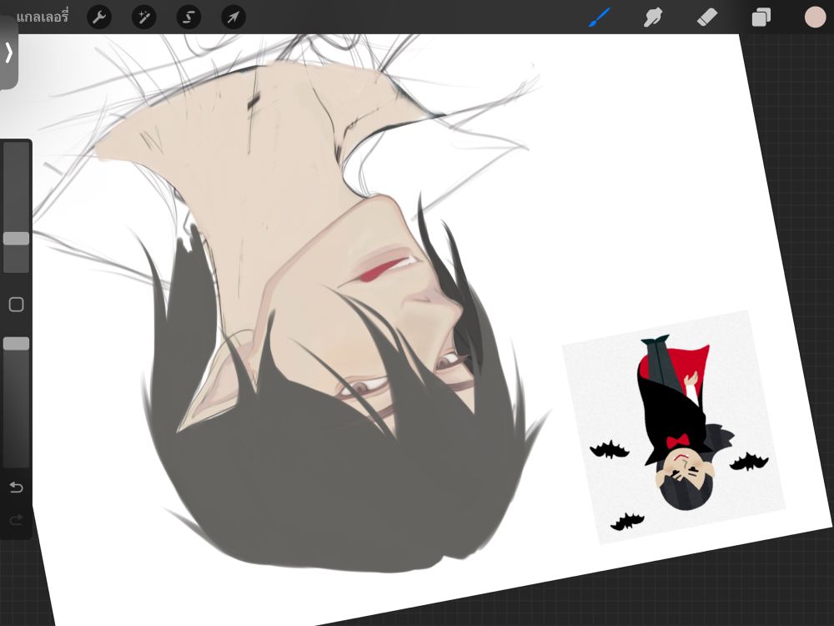Open the Layers panel

point(761,18)
